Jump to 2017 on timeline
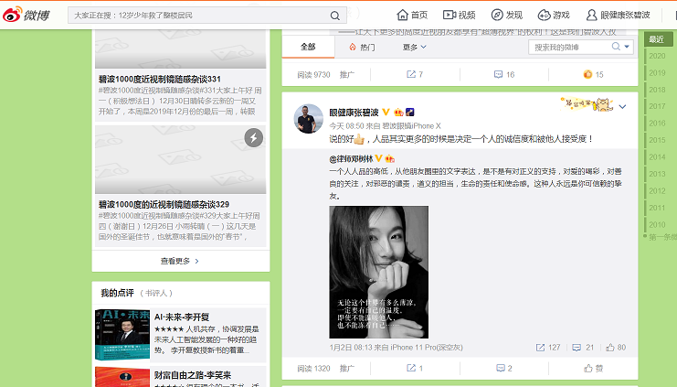 [657, 106]
